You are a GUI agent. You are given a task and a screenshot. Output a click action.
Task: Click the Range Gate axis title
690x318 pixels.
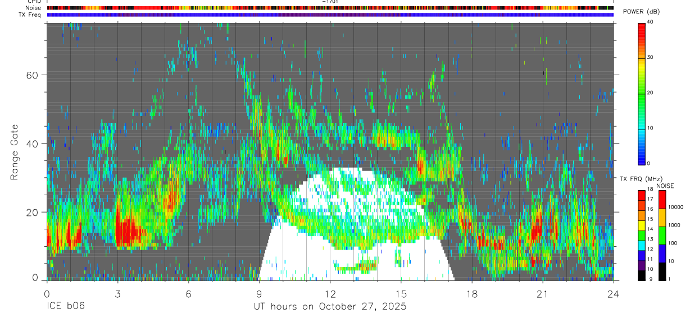click(14, 153)
